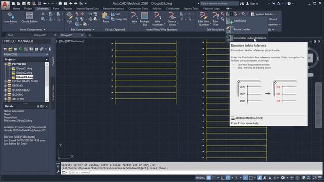Open the Home ribbon tab
Image resolution: width=324 pixels, height=182 pixels.
tap(16, 9)
